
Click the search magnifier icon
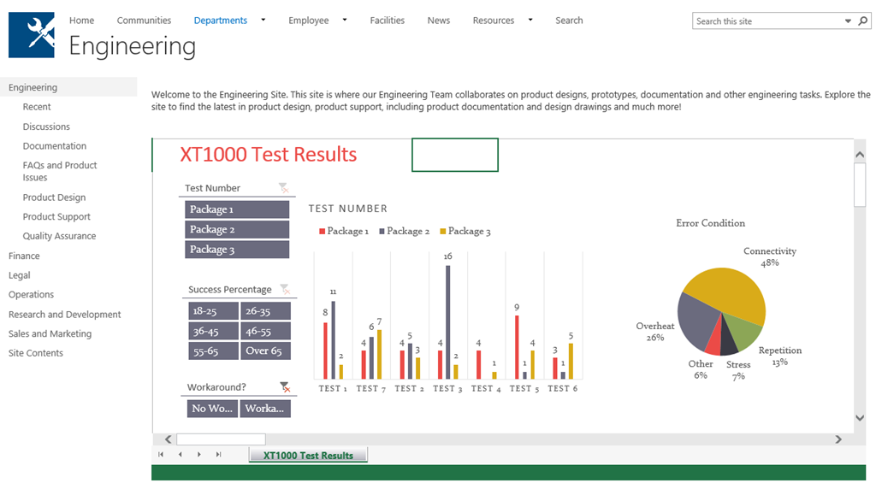pos(863,21)
